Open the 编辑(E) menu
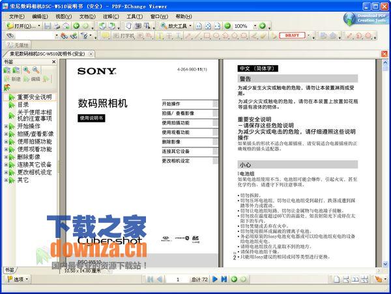 pyautogui.click(x=40, y=16)
